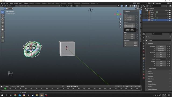Open the Add menu in the viewport header
This screenshot has width=172, height=97.
point(25,6)
